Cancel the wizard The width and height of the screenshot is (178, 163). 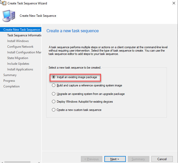click(162, 159)
